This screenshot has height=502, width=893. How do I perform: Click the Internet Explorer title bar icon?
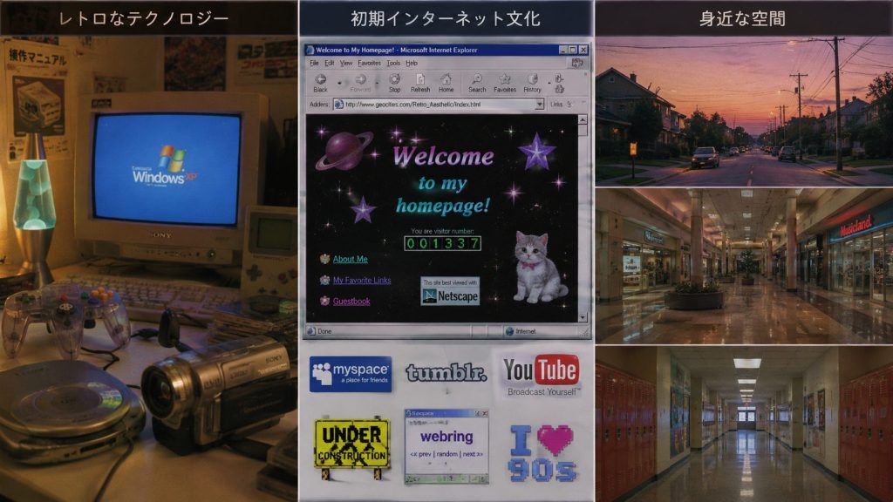pos(310,50)
